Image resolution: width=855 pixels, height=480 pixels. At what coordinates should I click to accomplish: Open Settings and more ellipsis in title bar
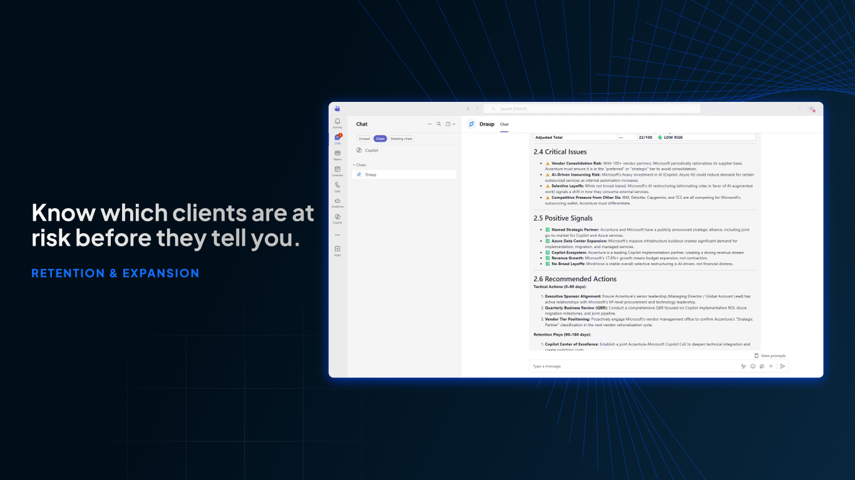799,109
